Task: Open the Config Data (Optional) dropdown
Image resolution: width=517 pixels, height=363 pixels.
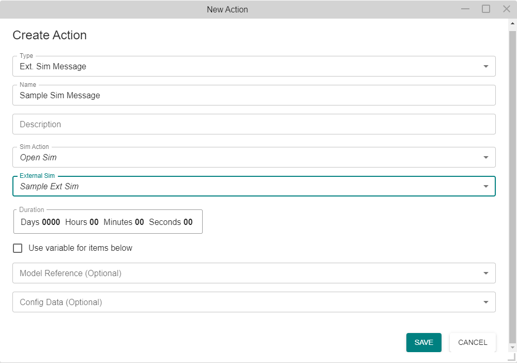Action: point(254,302)
